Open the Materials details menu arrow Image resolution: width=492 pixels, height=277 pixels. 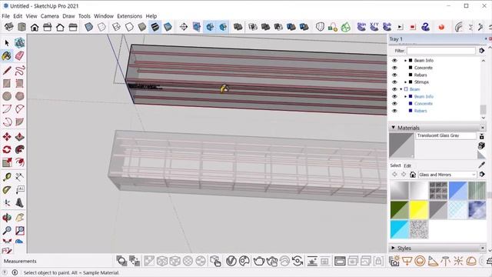click(x=482, y=175)
